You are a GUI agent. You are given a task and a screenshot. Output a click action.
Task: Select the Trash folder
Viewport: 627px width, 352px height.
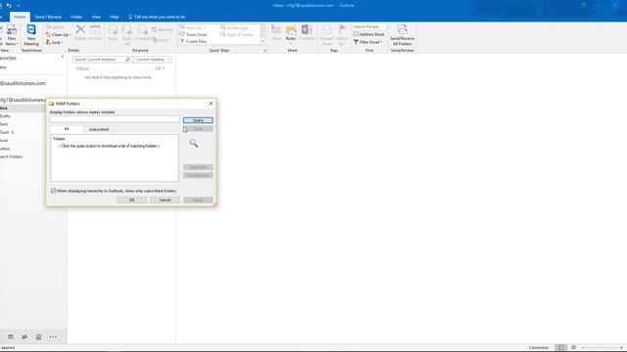[x=7, y=132]
